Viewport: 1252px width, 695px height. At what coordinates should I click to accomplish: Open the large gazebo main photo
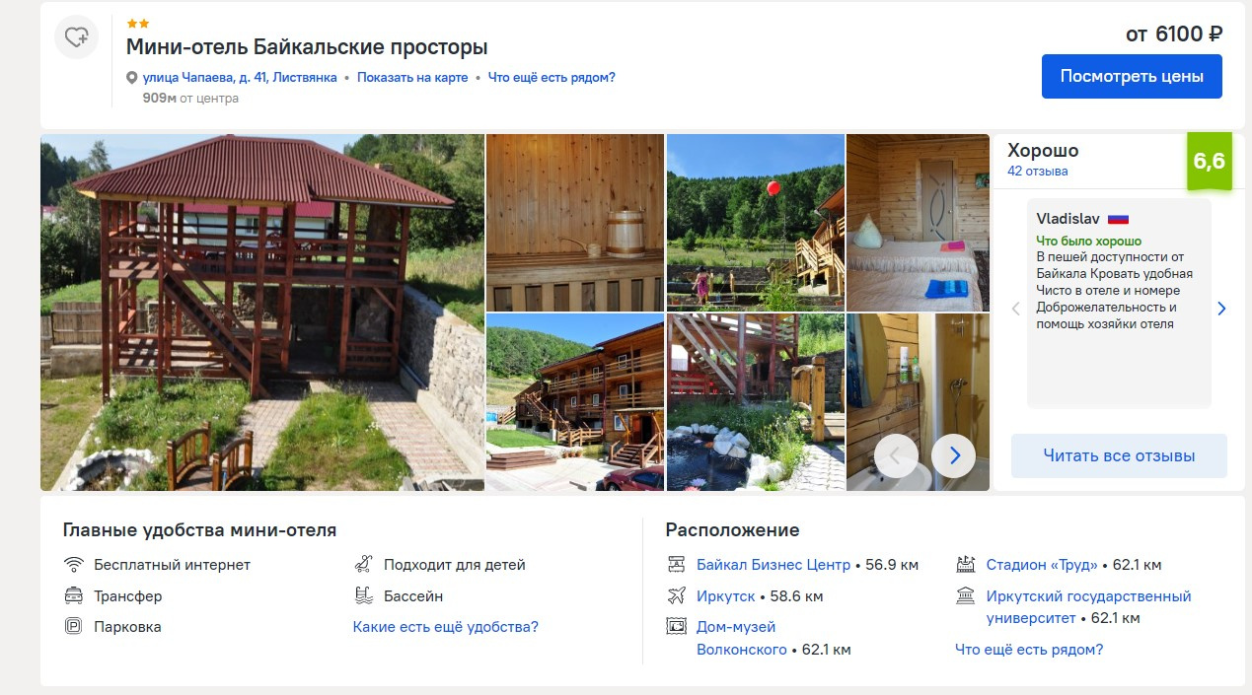click(x=262, y=313)
